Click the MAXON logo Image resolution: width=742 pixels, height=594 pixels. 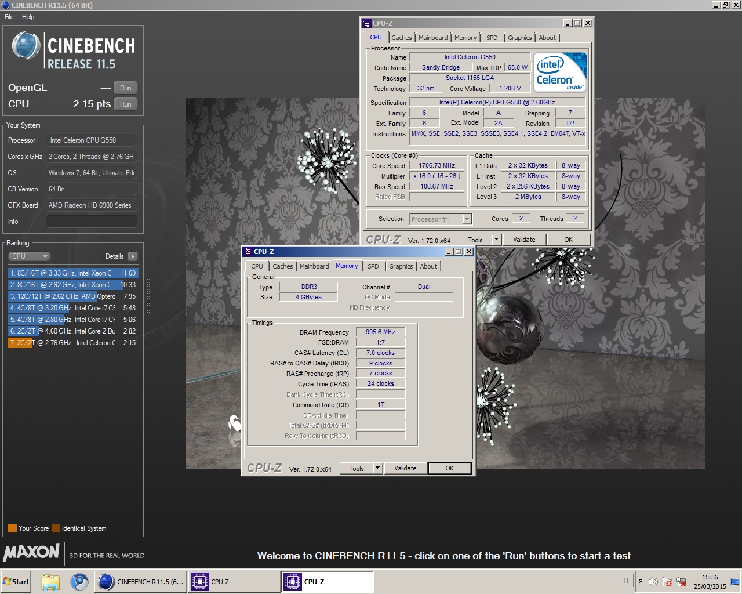click(32, 552)
